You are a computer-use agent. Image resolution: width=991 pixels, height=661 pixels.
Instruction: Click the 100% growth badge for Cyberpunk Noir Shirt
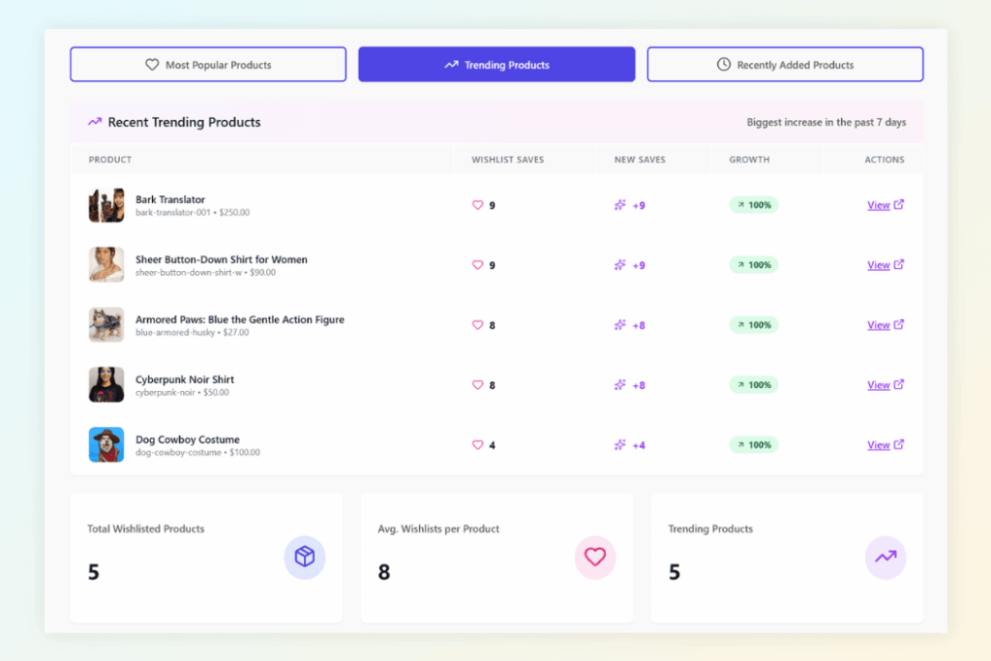pyautogui.click(x=753, y=385)
